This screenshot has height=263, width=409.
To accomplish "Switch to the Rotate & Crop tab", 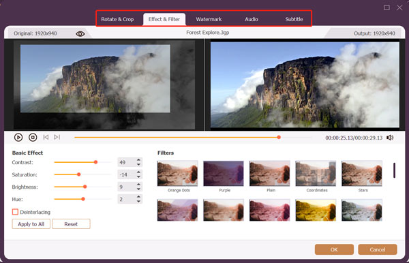I will tap(117, 19).
